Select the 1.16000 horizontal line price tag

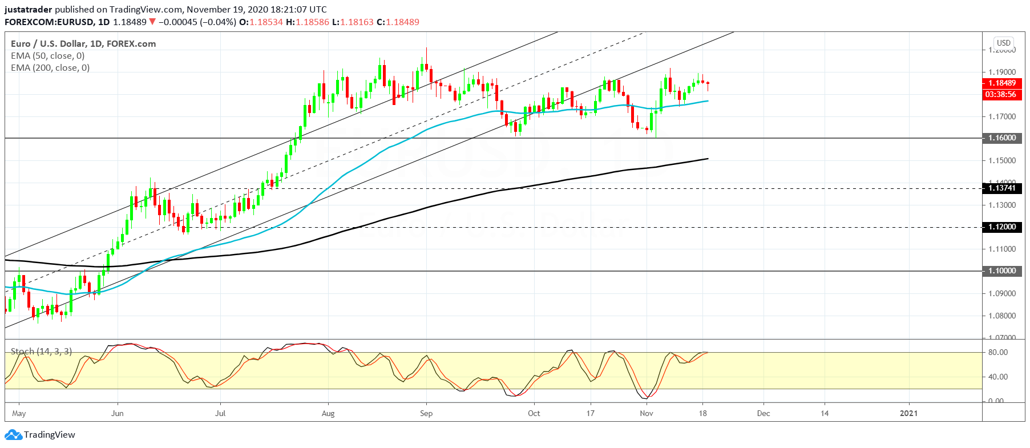click(1003, 138)
